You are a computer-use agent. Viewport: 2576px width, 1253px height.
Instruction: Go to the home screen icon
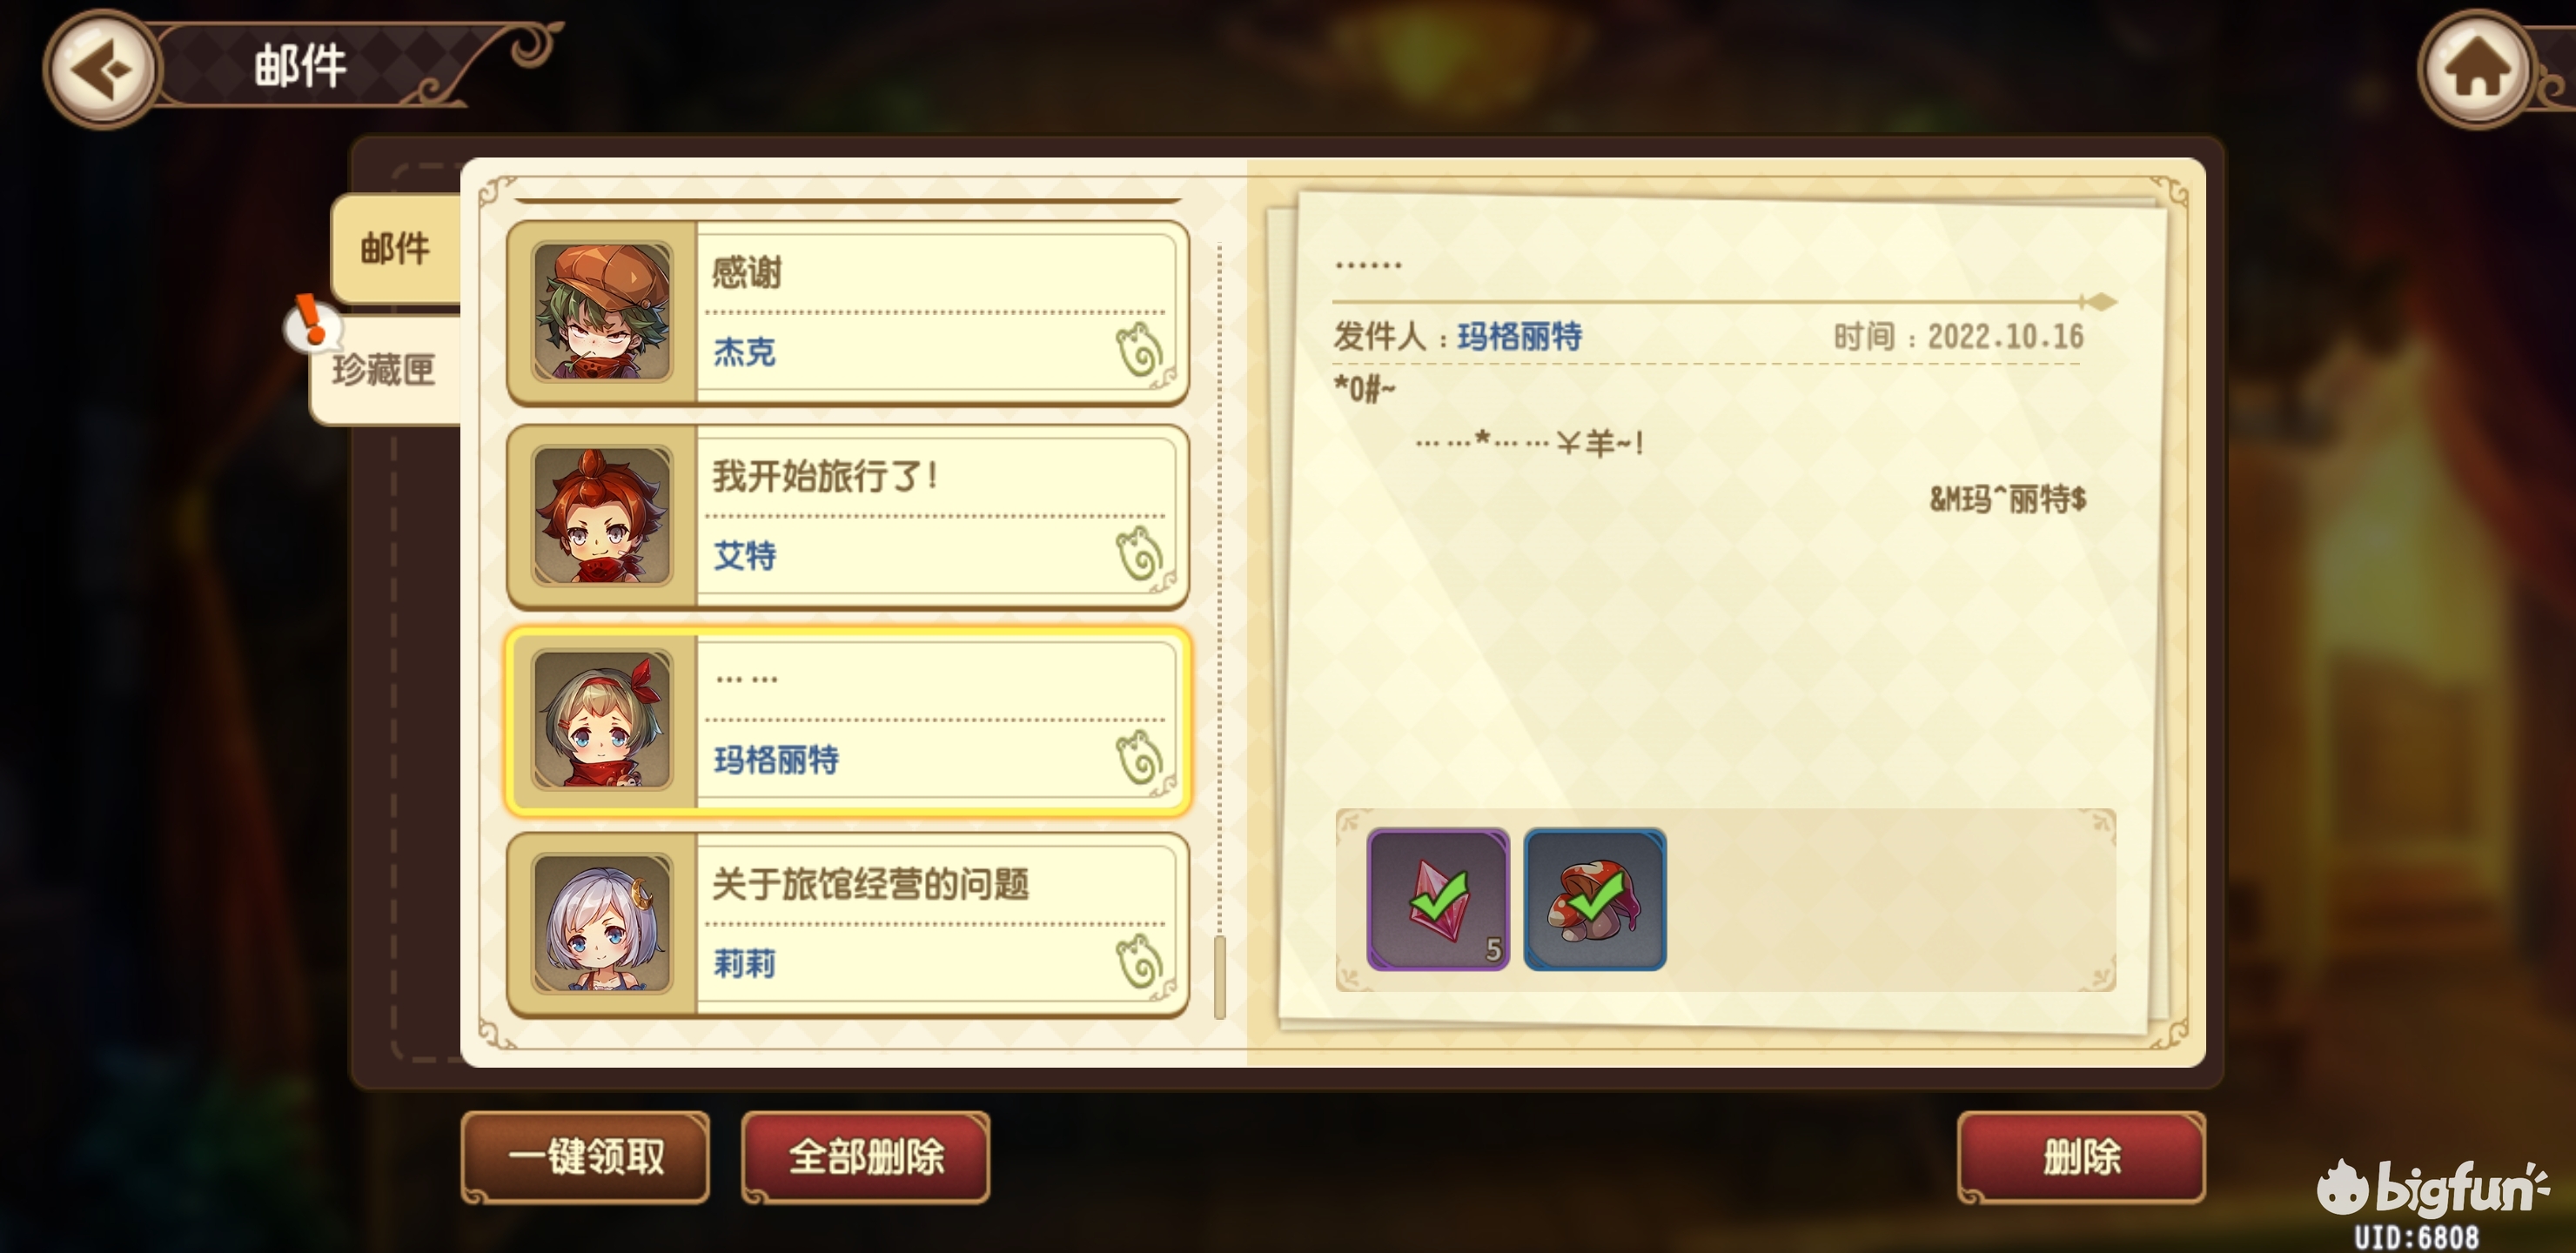pos(2476,69)
